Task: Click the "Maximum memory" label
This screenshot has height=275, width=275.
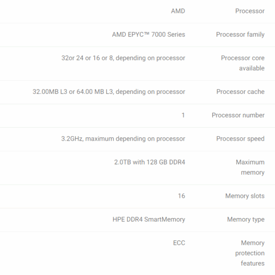Action: coord(250,167)
